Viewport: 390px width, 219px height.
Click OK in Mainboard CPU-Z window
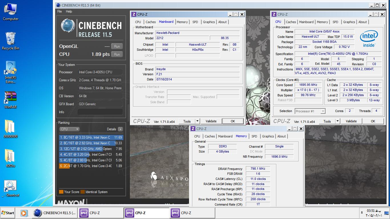[x=233, y=121]
